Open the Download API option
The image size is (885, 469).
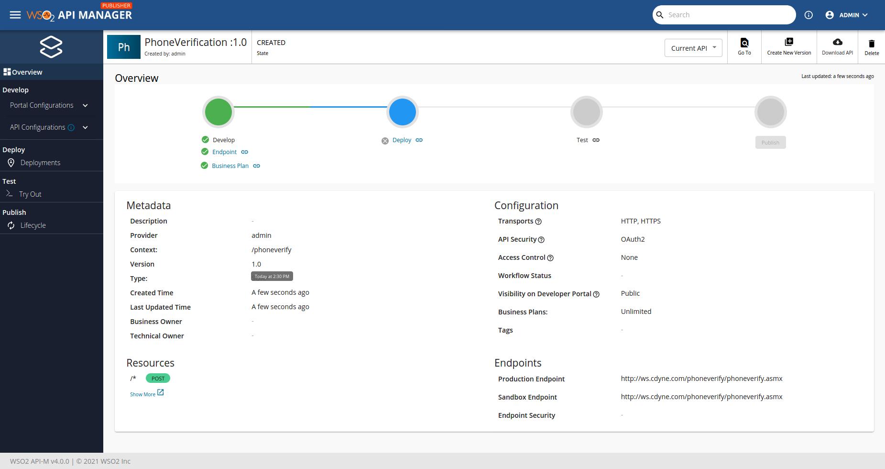tap(837, 46)
